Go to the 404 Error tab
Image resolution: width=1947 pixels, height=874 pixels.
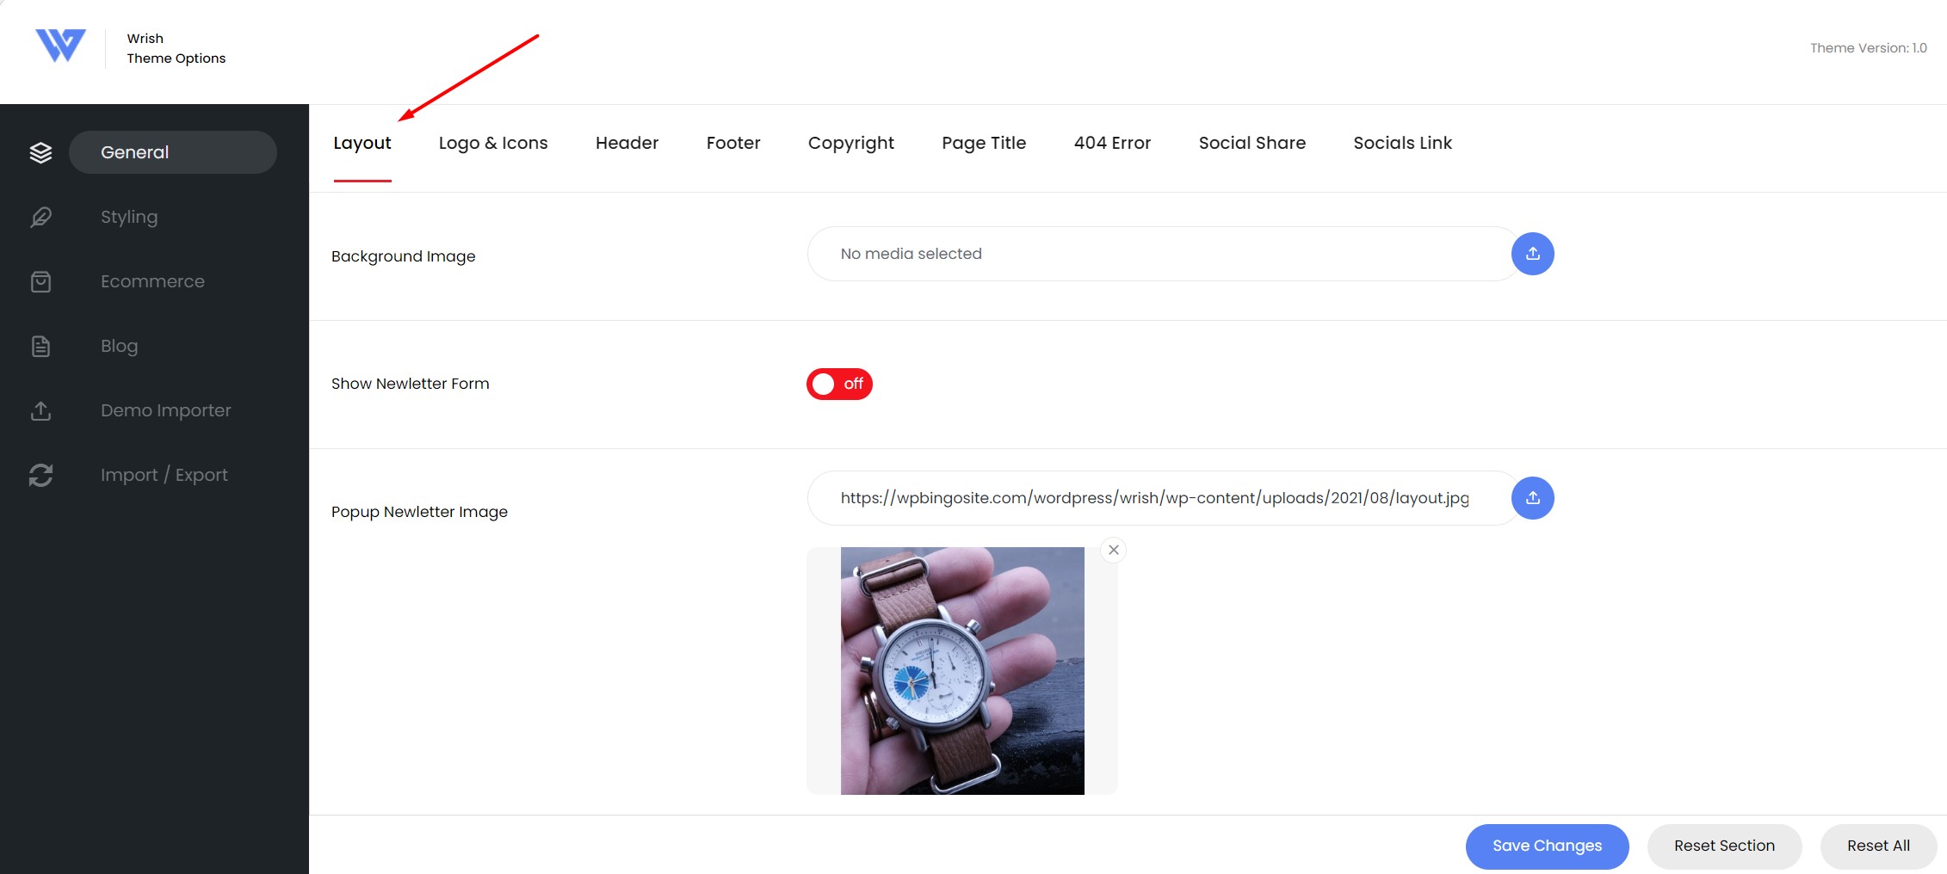point(1112,143)
